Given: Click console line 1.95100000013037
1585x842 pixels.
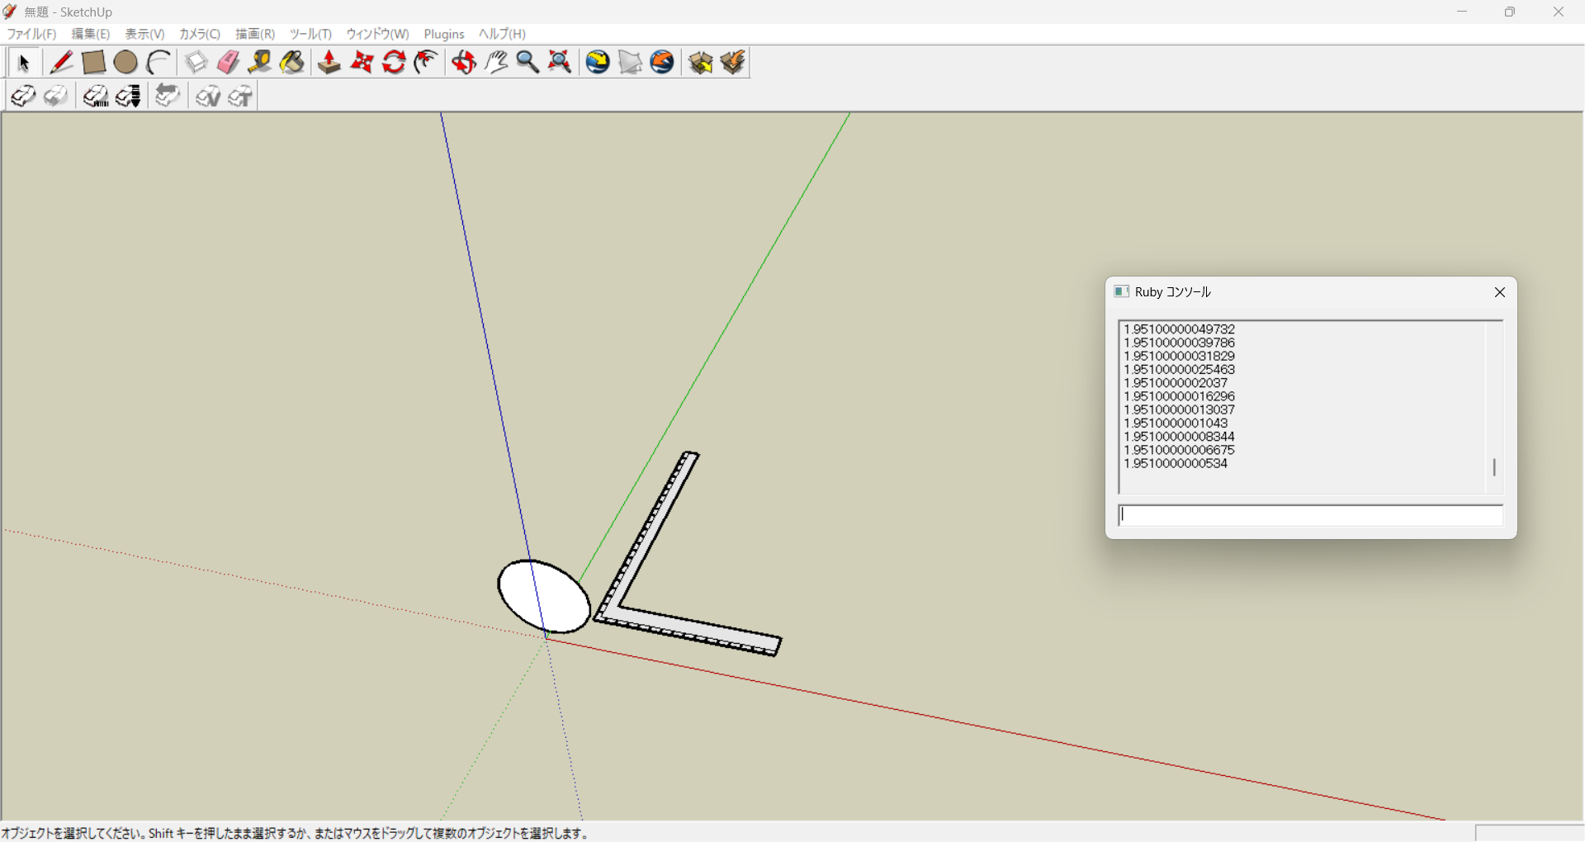Looking at the screenshot, I should click(1179, 409).
